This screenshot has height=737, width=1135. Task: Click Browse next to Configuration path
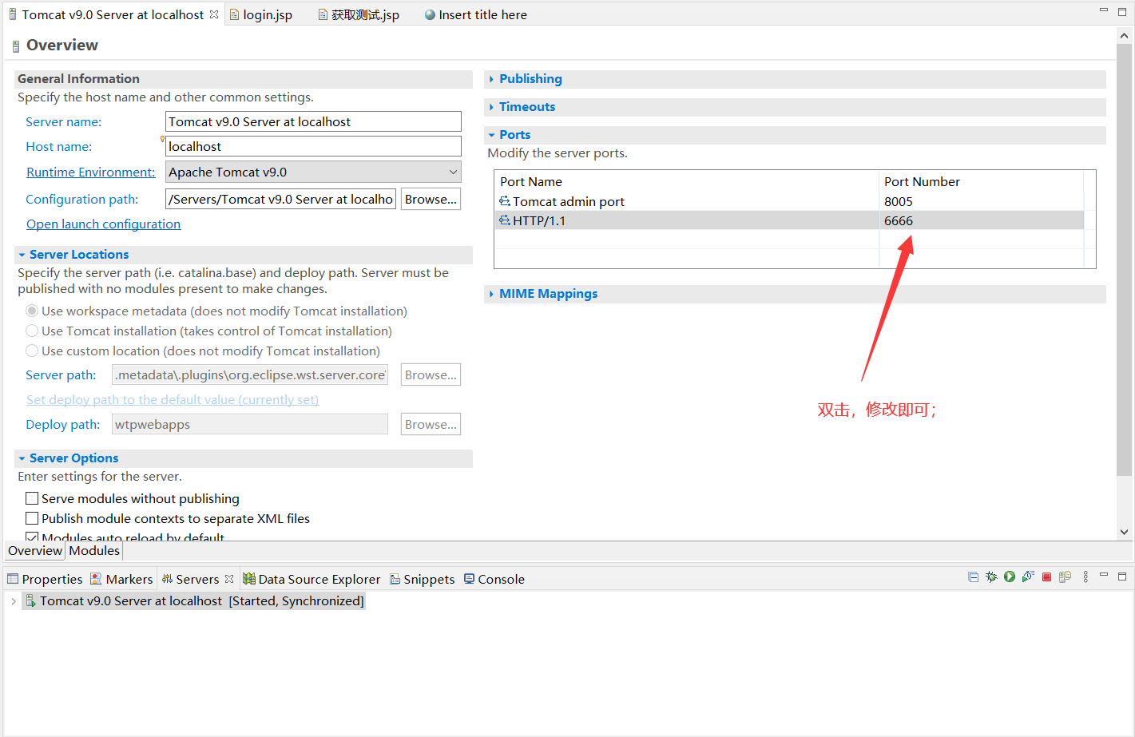(431, 199)
